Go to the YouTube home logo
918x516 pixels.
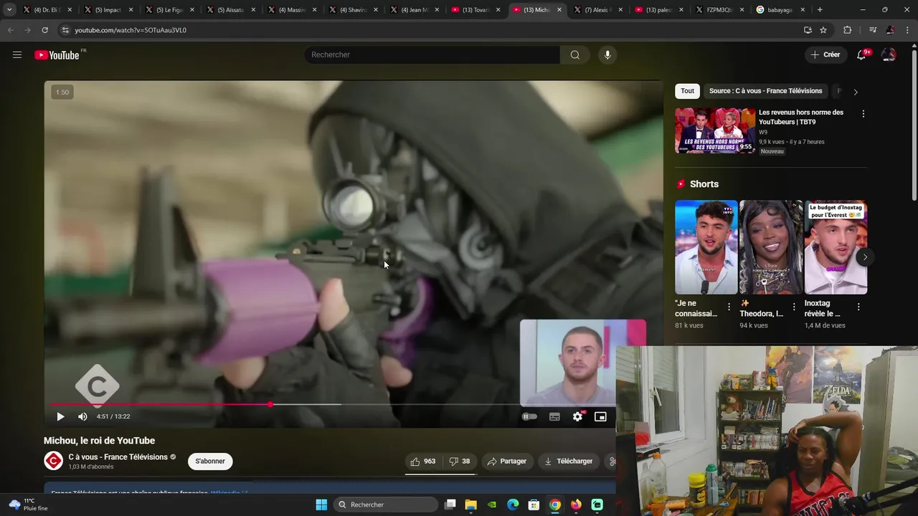[57, 55]
